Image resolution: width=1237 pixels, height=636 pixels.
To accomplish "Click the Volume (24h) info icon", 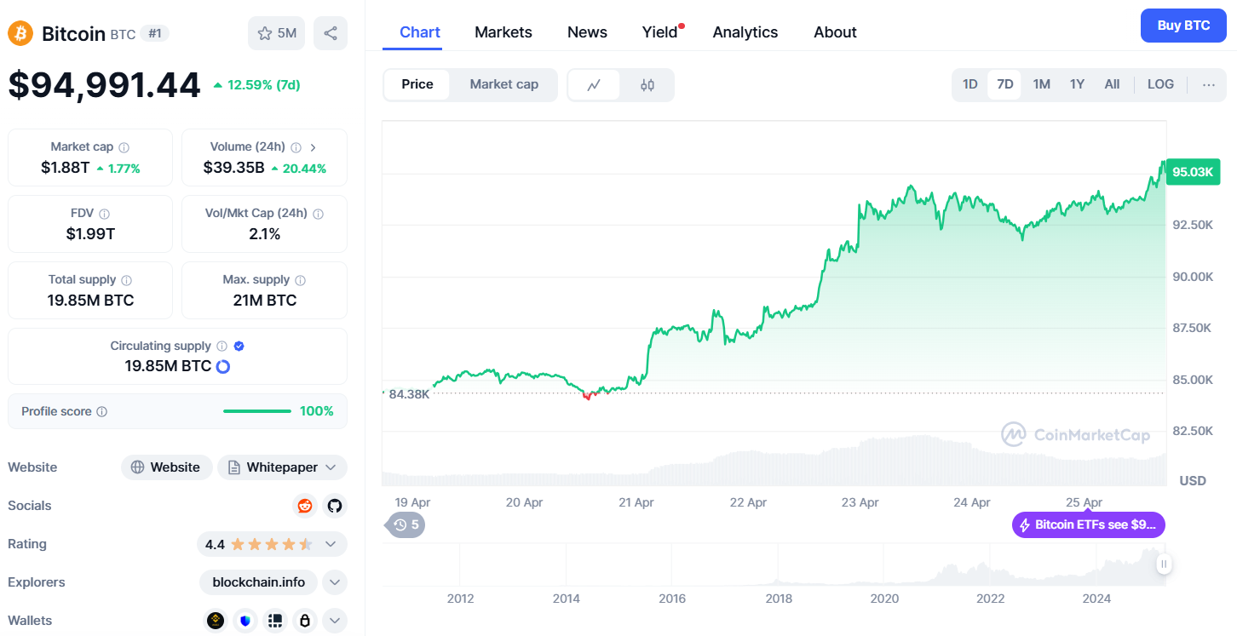I will (x=296, y=147).
